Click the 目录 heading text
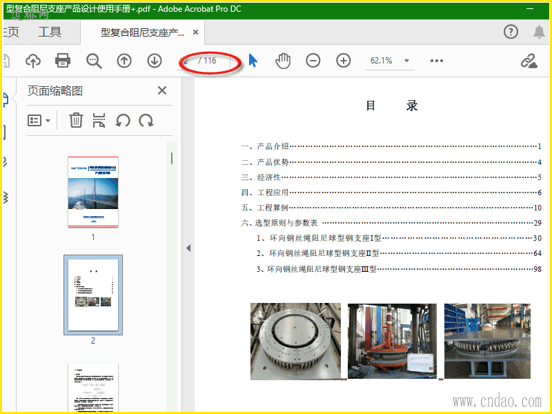 click(x=391, y=106)
